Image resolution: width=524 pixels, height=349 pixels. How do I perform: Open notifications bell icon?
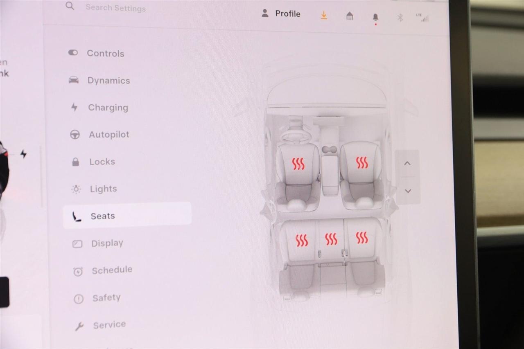pyautogui.click(x=375, y=17)
